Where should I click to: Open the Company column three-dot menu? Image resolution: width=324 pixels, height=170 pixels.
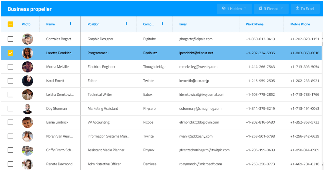click(162, 24)
